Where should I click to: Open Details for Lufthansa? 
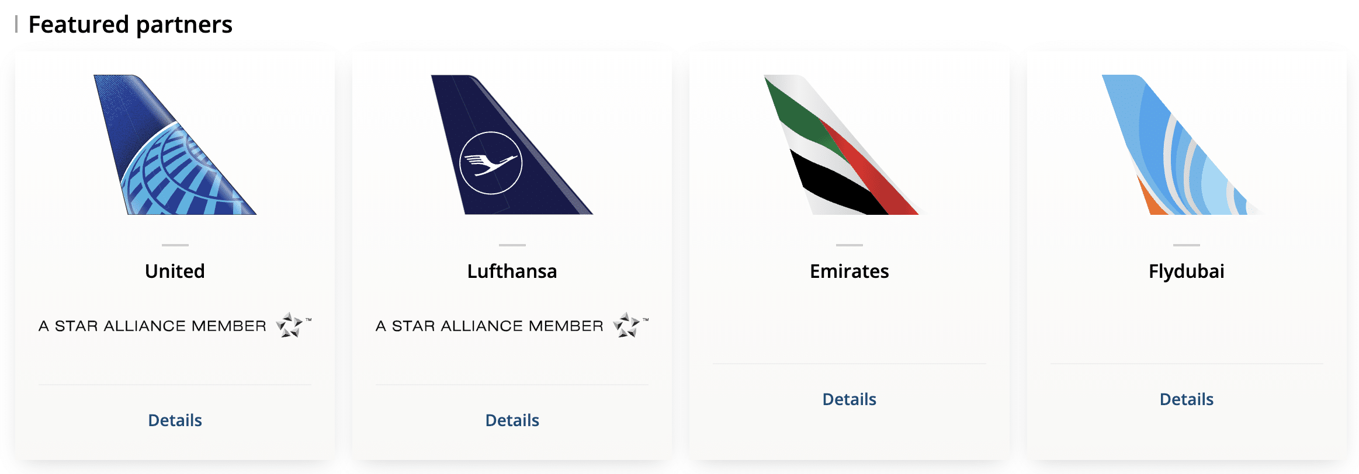[x=512, y=420]
